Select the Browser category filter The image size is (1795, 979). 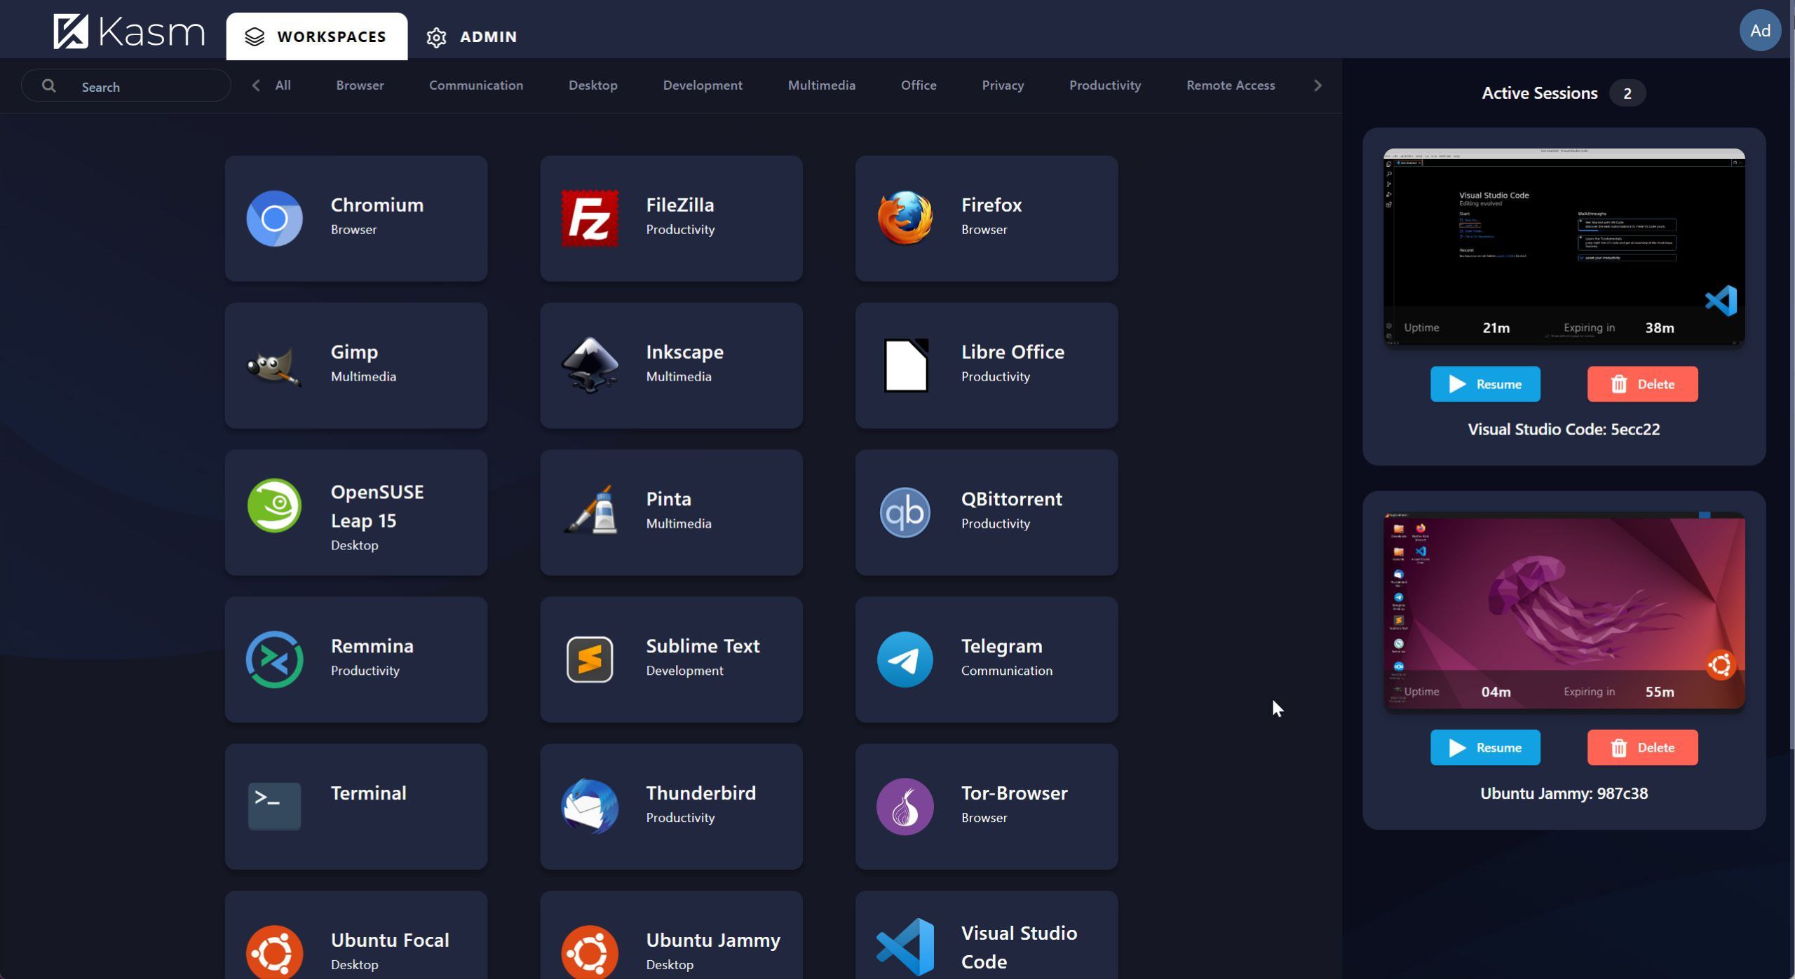(x=359, y=85)
